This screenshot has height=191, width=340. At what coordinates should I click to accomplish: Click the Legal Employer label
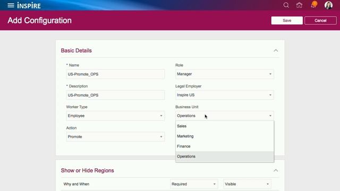pos(188,86)
